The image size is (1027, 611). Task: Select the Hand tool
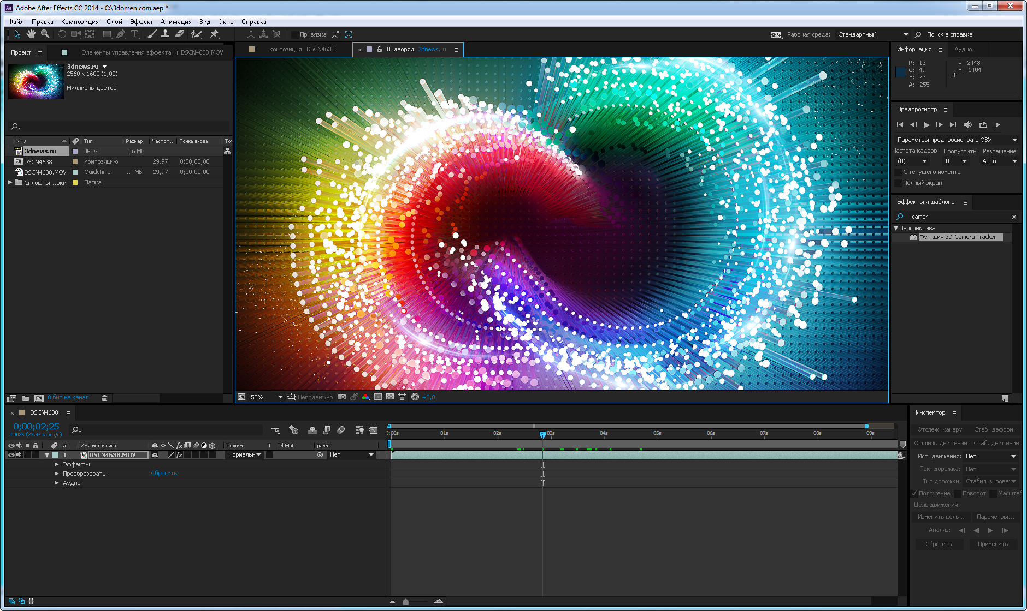pyautogui.click(x=31, y=34)
